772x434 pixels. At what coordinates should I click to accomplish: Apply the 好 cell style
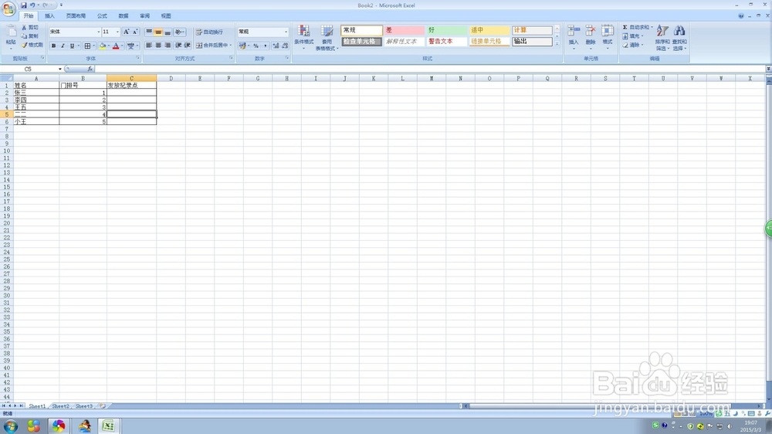coord(446,30)
